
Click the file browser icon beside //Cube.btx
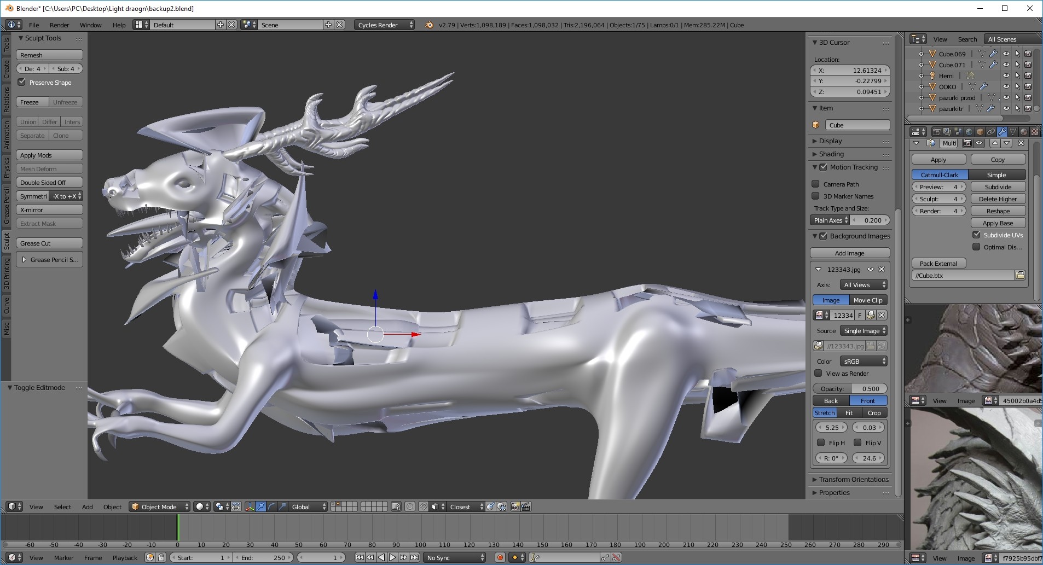point(1020,276)
